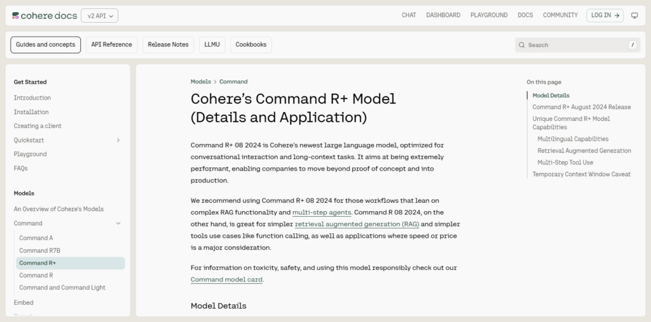Screen dimensions: 651x322
Task: Go to Dashboard in top navigation
Action: pyautogui.click(x=443, y=15)
